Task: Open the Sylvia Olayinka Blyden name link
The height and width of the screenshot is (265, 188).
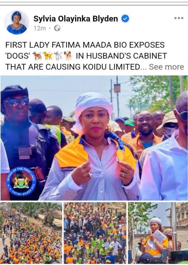Action: 76,18
